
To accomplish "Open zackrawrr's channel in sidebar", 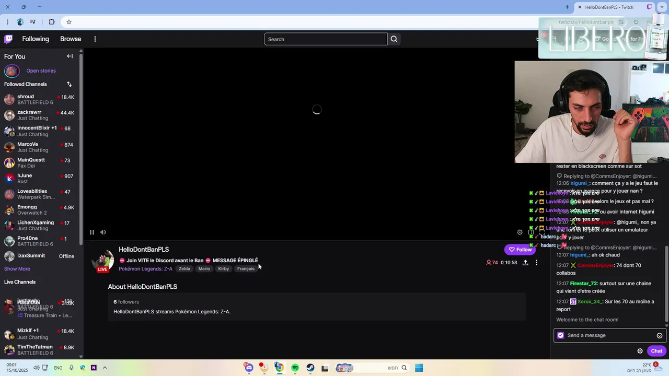I will pyautogui.click(x=40, y=115).
